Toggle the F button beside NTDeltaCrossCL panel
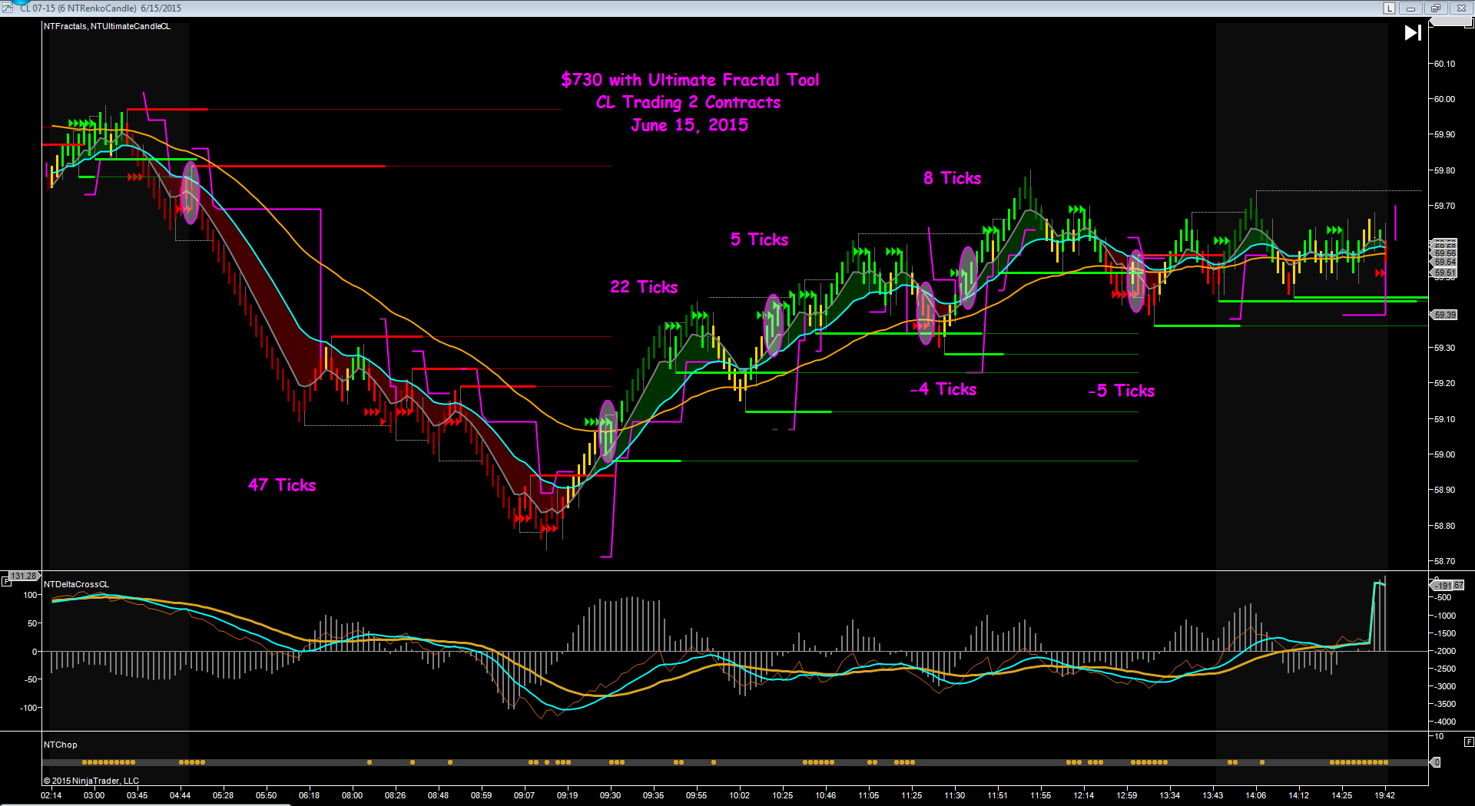 point(7,582)
